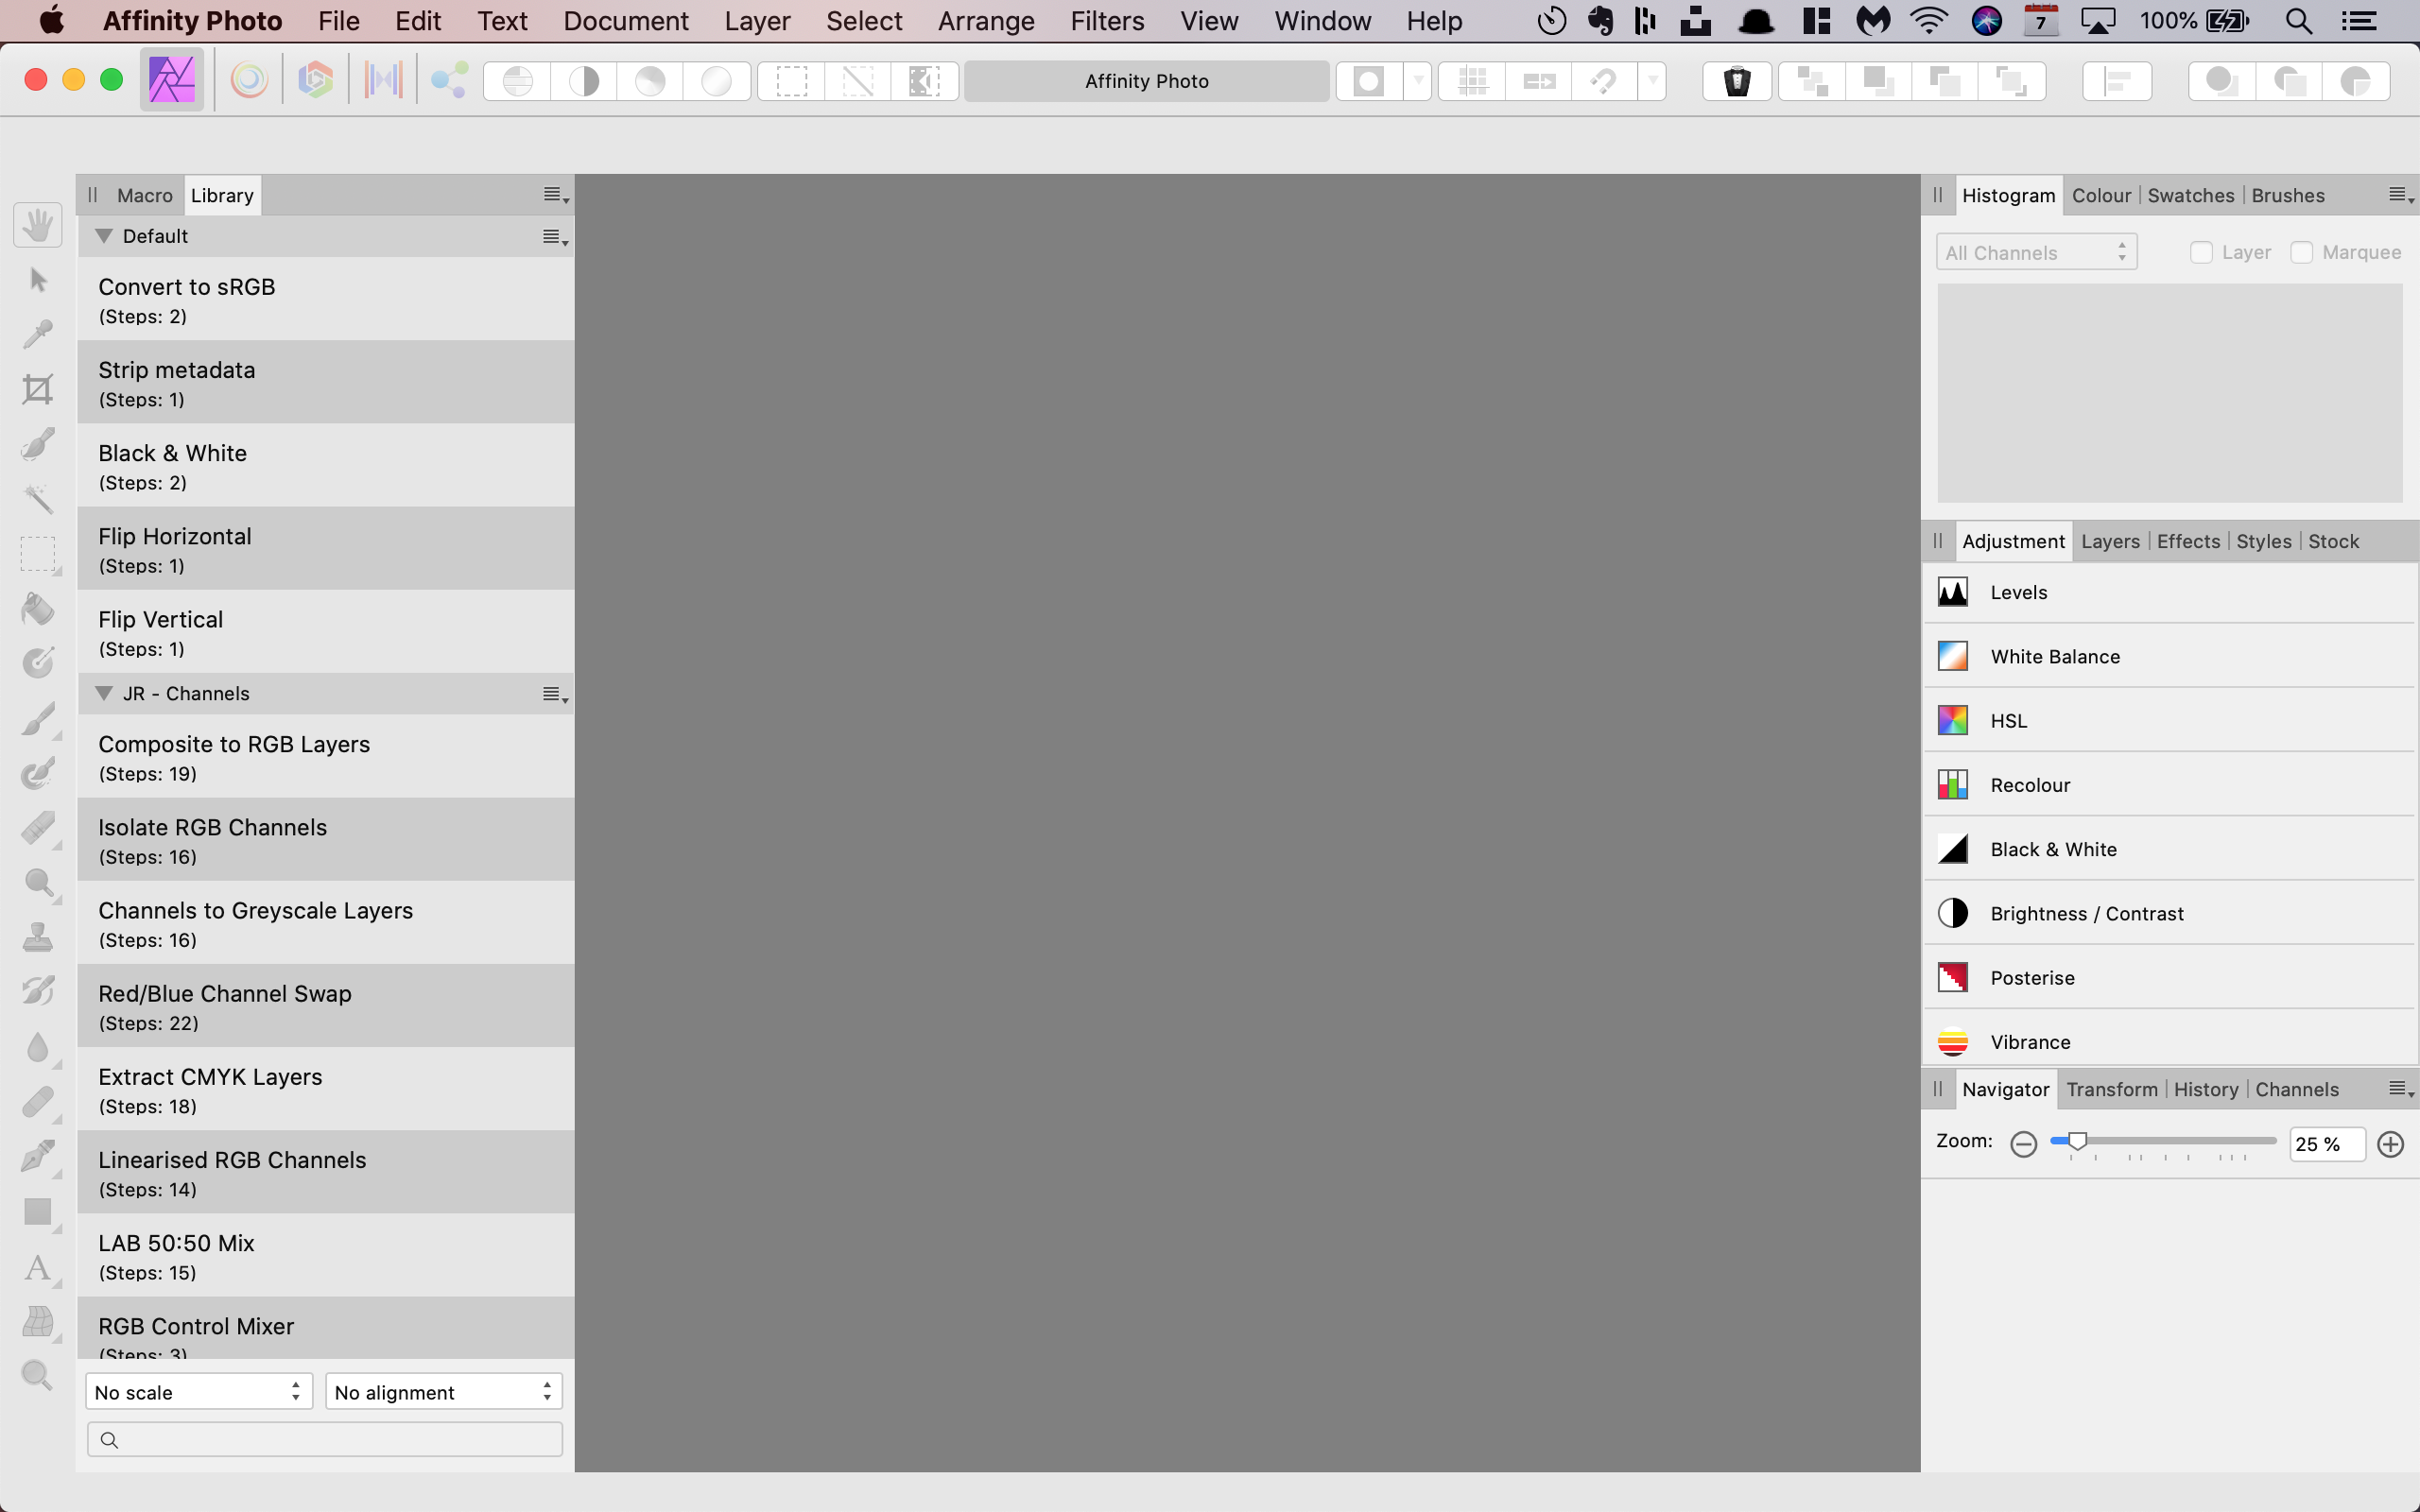The image size is (2420, 1512).
Task: Select the Rectangle shape tool
Action: point(38,1212)
